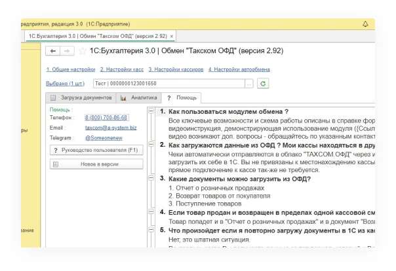396x271 pixels.
Task: Click phone number 8 (800) 700-86-68
Action: (106, 117)
